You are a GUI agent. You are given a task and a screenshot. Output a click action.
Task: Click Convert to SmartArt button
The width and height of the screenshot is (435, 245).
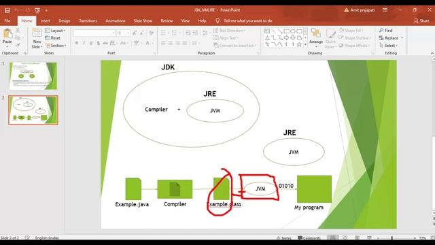[x=234, y=46]
